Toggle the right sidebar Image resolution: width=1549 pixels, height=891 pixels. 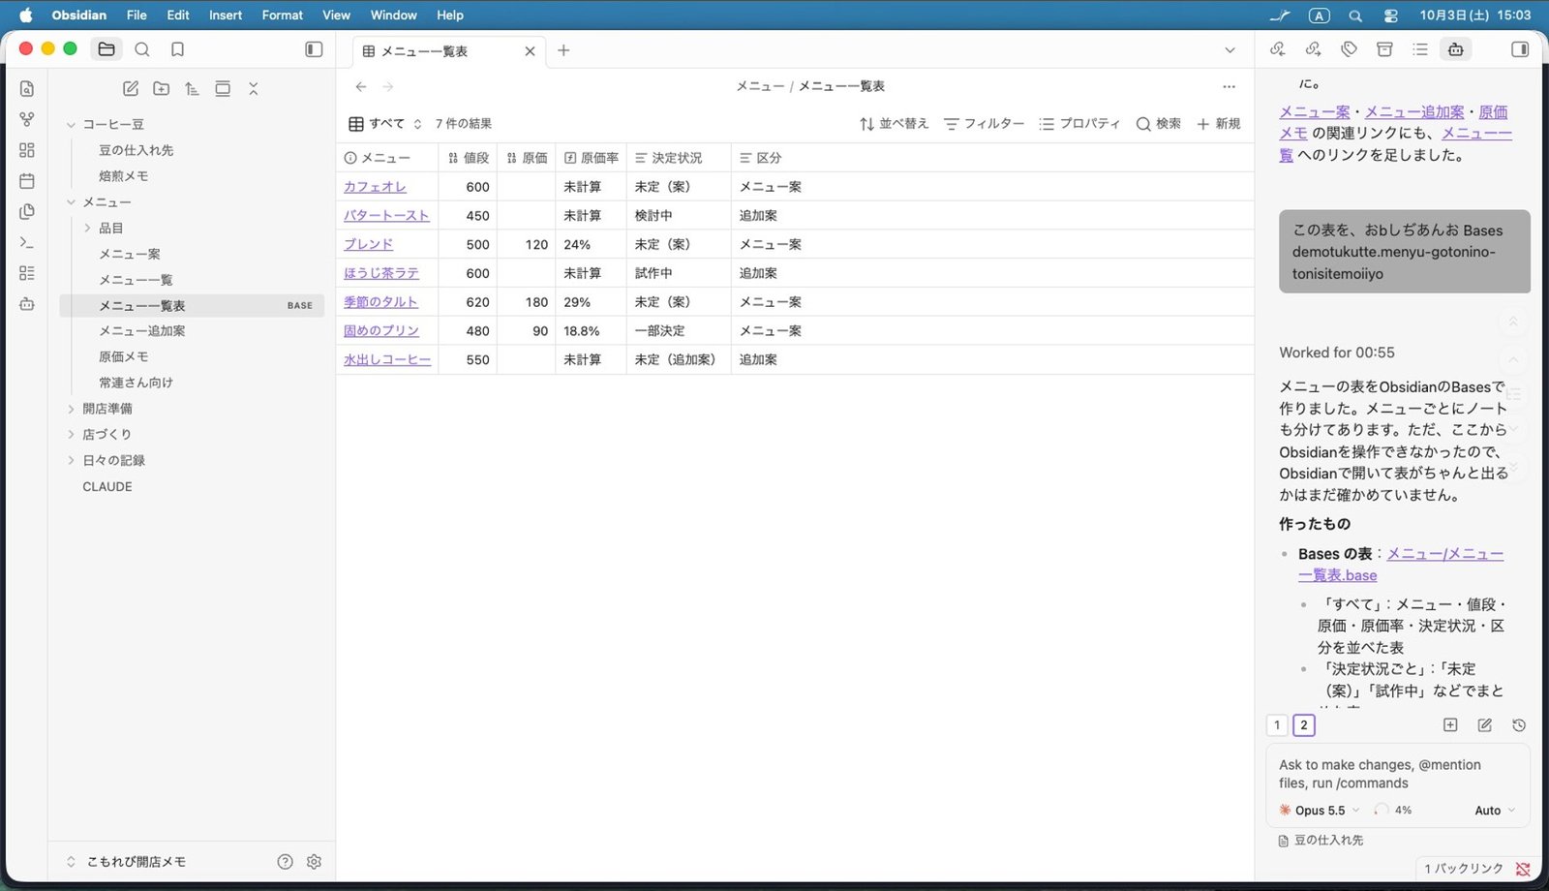[1520, 49]
